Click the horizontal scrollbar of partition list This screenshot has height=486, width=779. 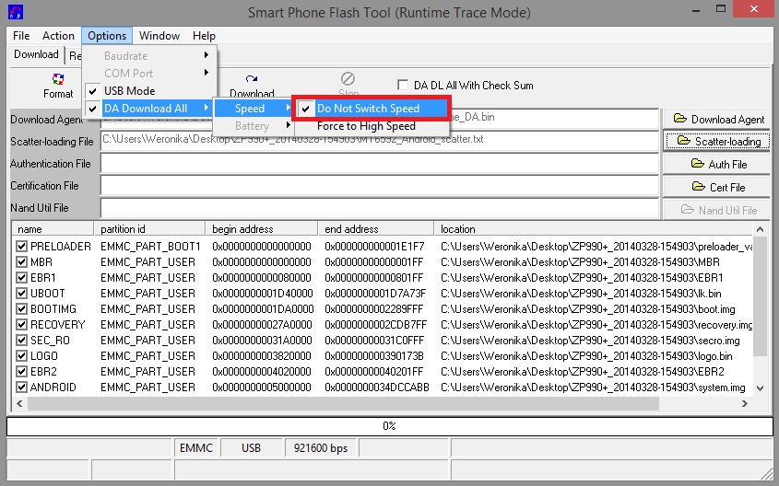click(369, 403)
